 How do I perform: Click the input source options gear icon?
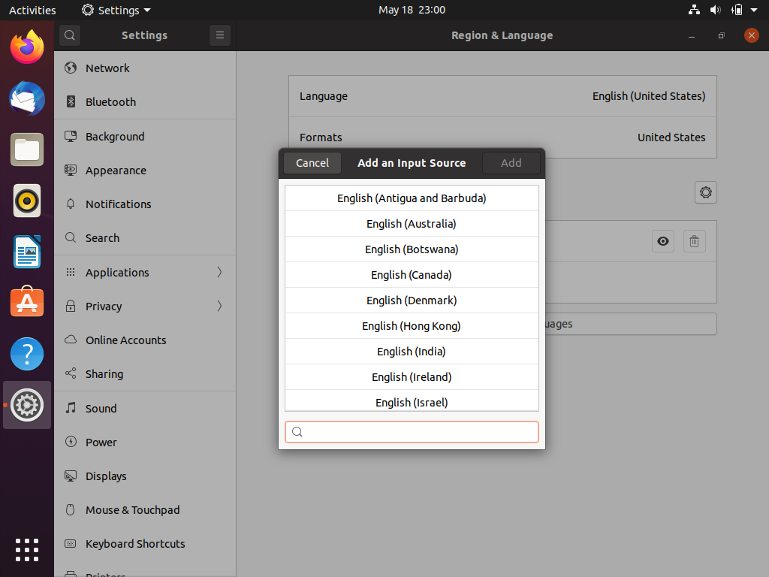coord(705,192)
